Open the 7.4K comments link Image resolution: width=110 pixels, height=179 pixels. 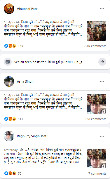pos(95,46)
